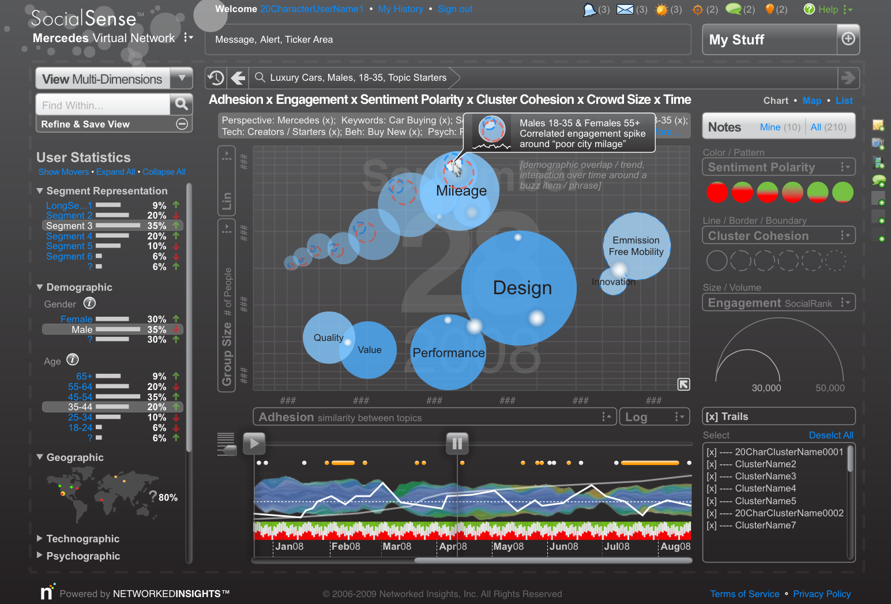
Task: Toggle the ClusterName2 checkbox
Action: [x=712, y=464]
